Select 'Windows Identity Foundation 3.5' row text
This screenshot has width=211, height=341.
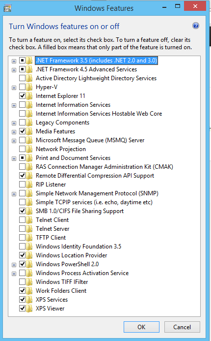coord(79,247)
